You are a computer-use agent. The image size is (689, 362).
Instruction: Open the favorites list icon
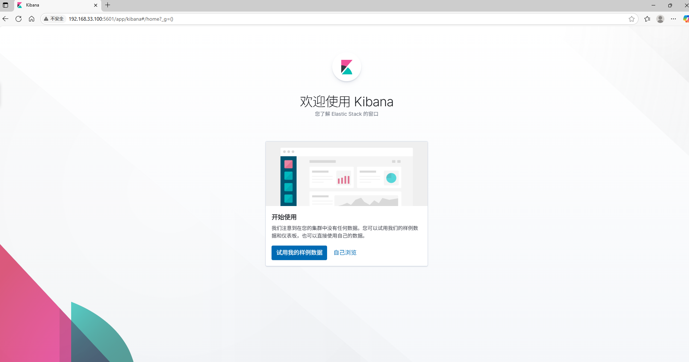coord(647,19)
